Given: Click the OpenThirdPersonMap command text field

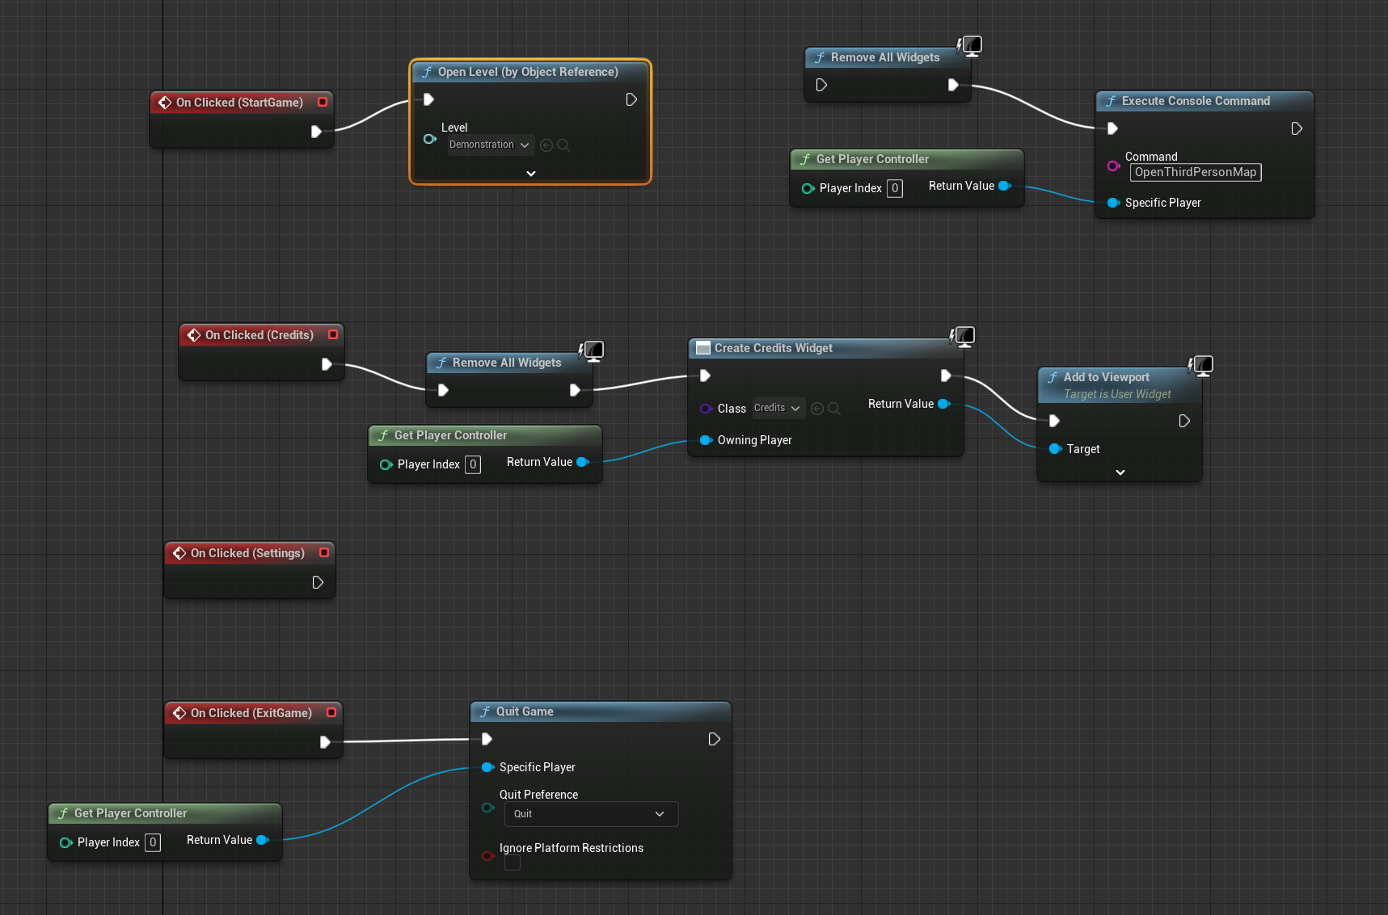Looking at the screenshot, I should (1195, 172).
